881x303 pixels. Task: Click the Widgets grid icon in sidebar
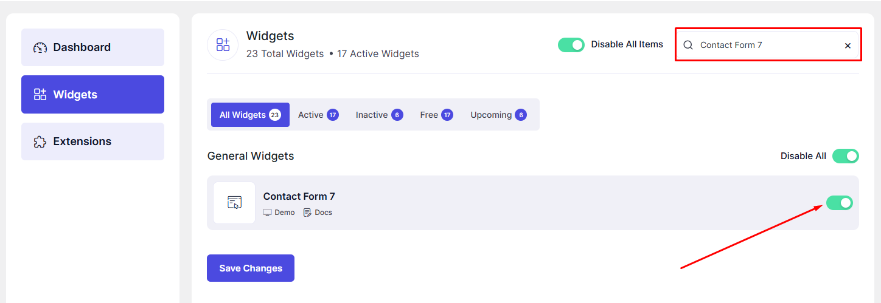pos(40,94)
